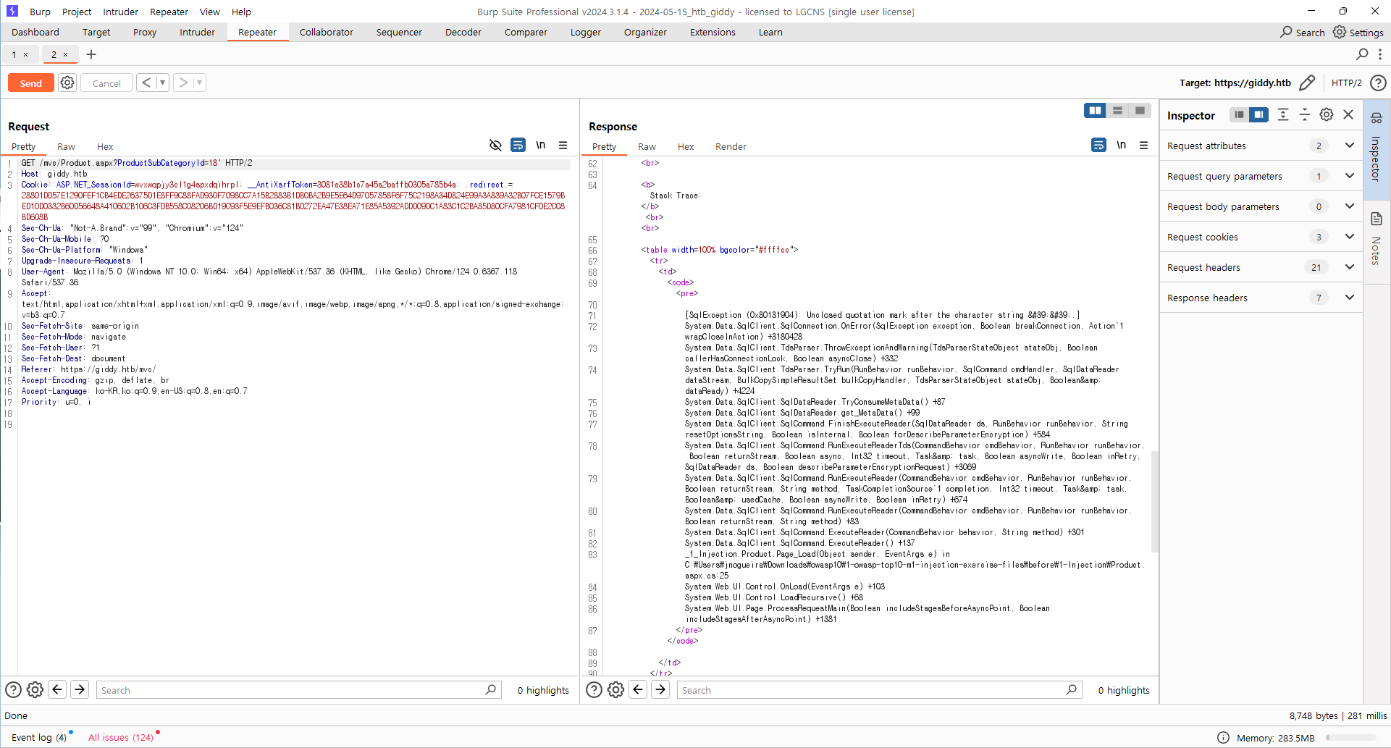Viewport: 1391px width, 748px height.
Task: Select Repeater tab 2
Action: pyautogui.click(x=54, y=54)
